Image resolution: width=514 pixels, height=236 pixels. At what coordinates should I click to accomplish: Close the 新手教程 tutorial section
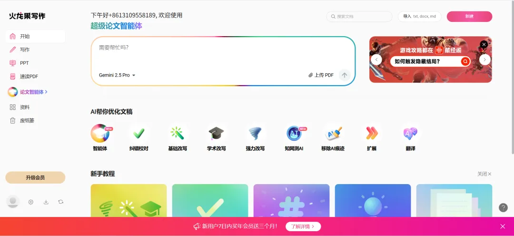tap(484, 174)
